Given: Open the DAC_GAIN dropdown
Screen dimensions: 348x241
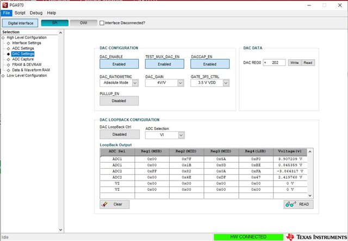Looking at the screenshot, I should coord(181,83).
